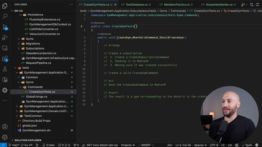Viewport: 262px width, 147px height.
Task: Open errors and warnings status item
Action: (64, 145)
